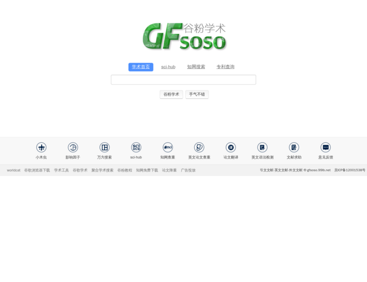Open the 论文翻译 icon
This screenshot has width=367, height=282.
pos(231,147)
